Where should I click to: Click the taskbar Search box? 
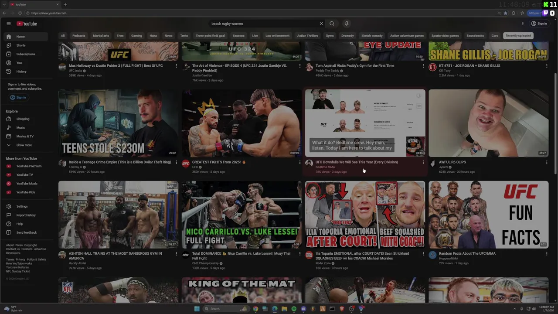pyautogui.click(x=226, y=309)
